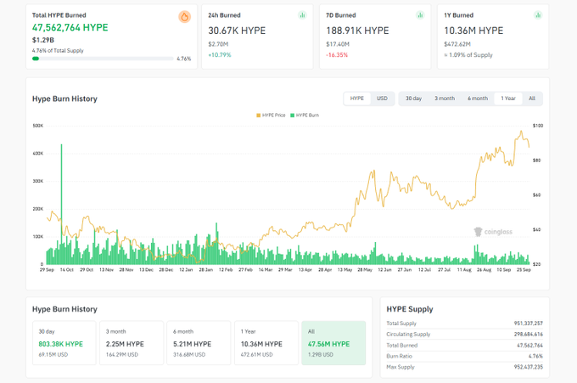Click the $2.70M 24h USD value

point(218,44)
